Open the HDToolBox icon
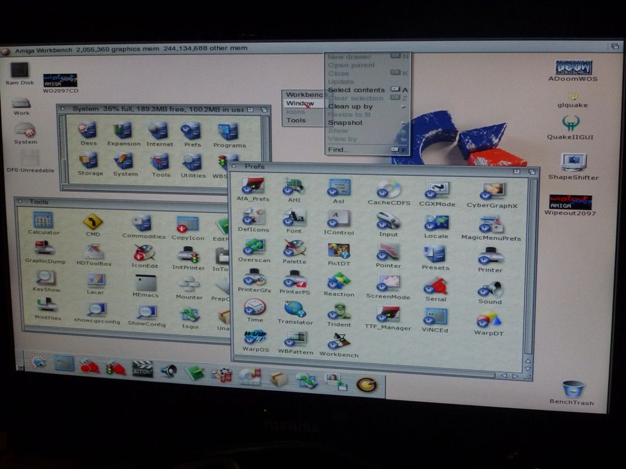The height and width of the screenshot is (469, 626). click(x=94, y=252)
